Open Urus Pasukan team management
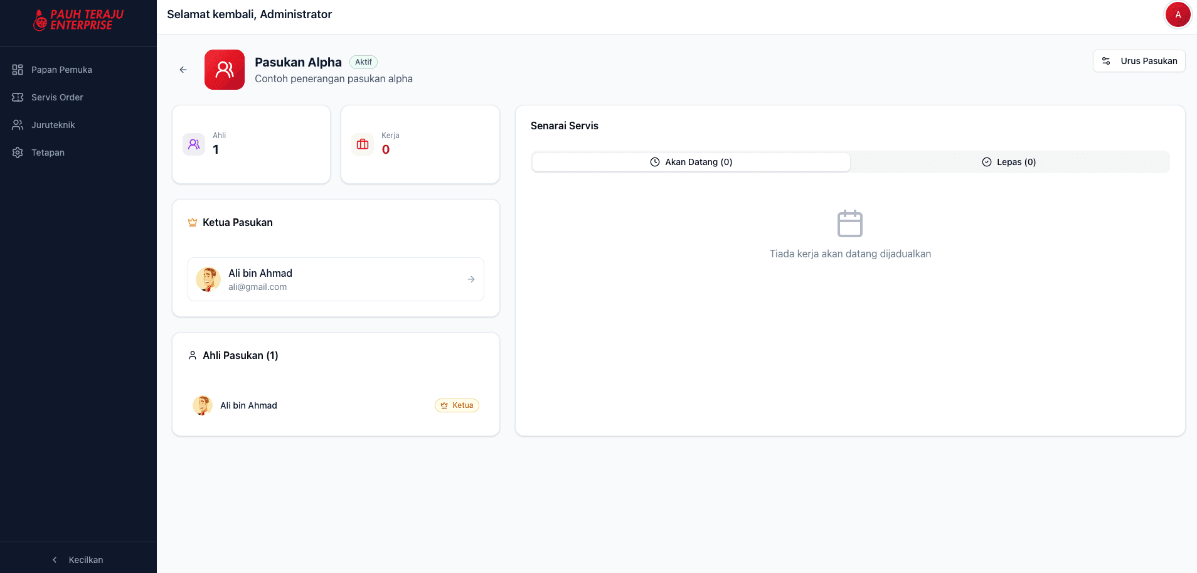The height and width of the screenshot is (573, 1197). pos(1139,61)
